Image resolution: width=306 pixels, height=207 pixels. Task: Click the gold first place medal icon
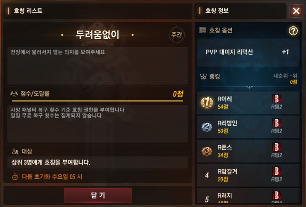point(207,102)
